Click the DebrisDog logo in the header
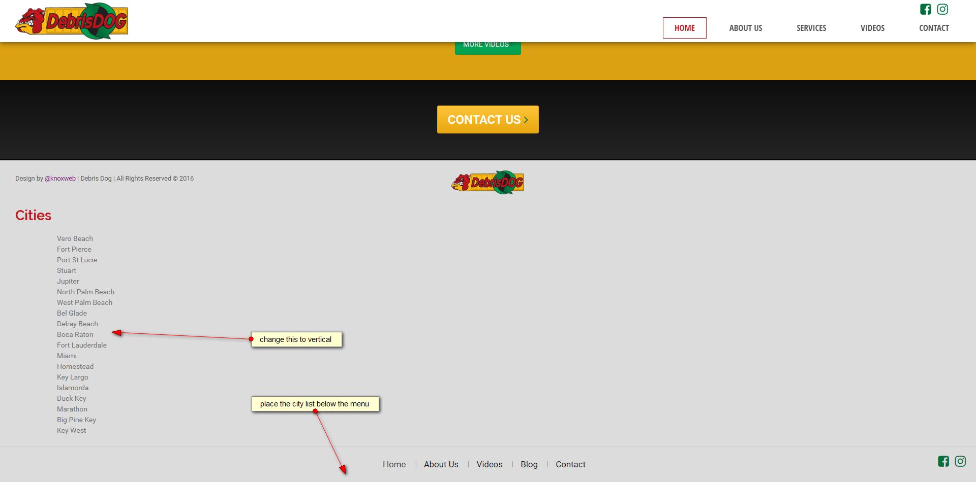The width and height of the screenshot is (976, 482). [x=72, y=21]
